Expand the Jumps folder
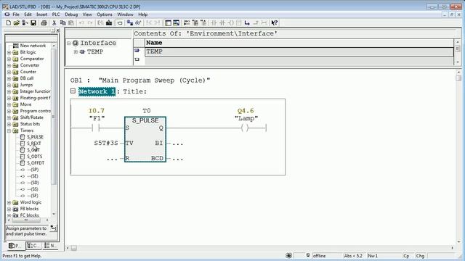The width and height of the screenshot is (465, 261). pos(9,85)
